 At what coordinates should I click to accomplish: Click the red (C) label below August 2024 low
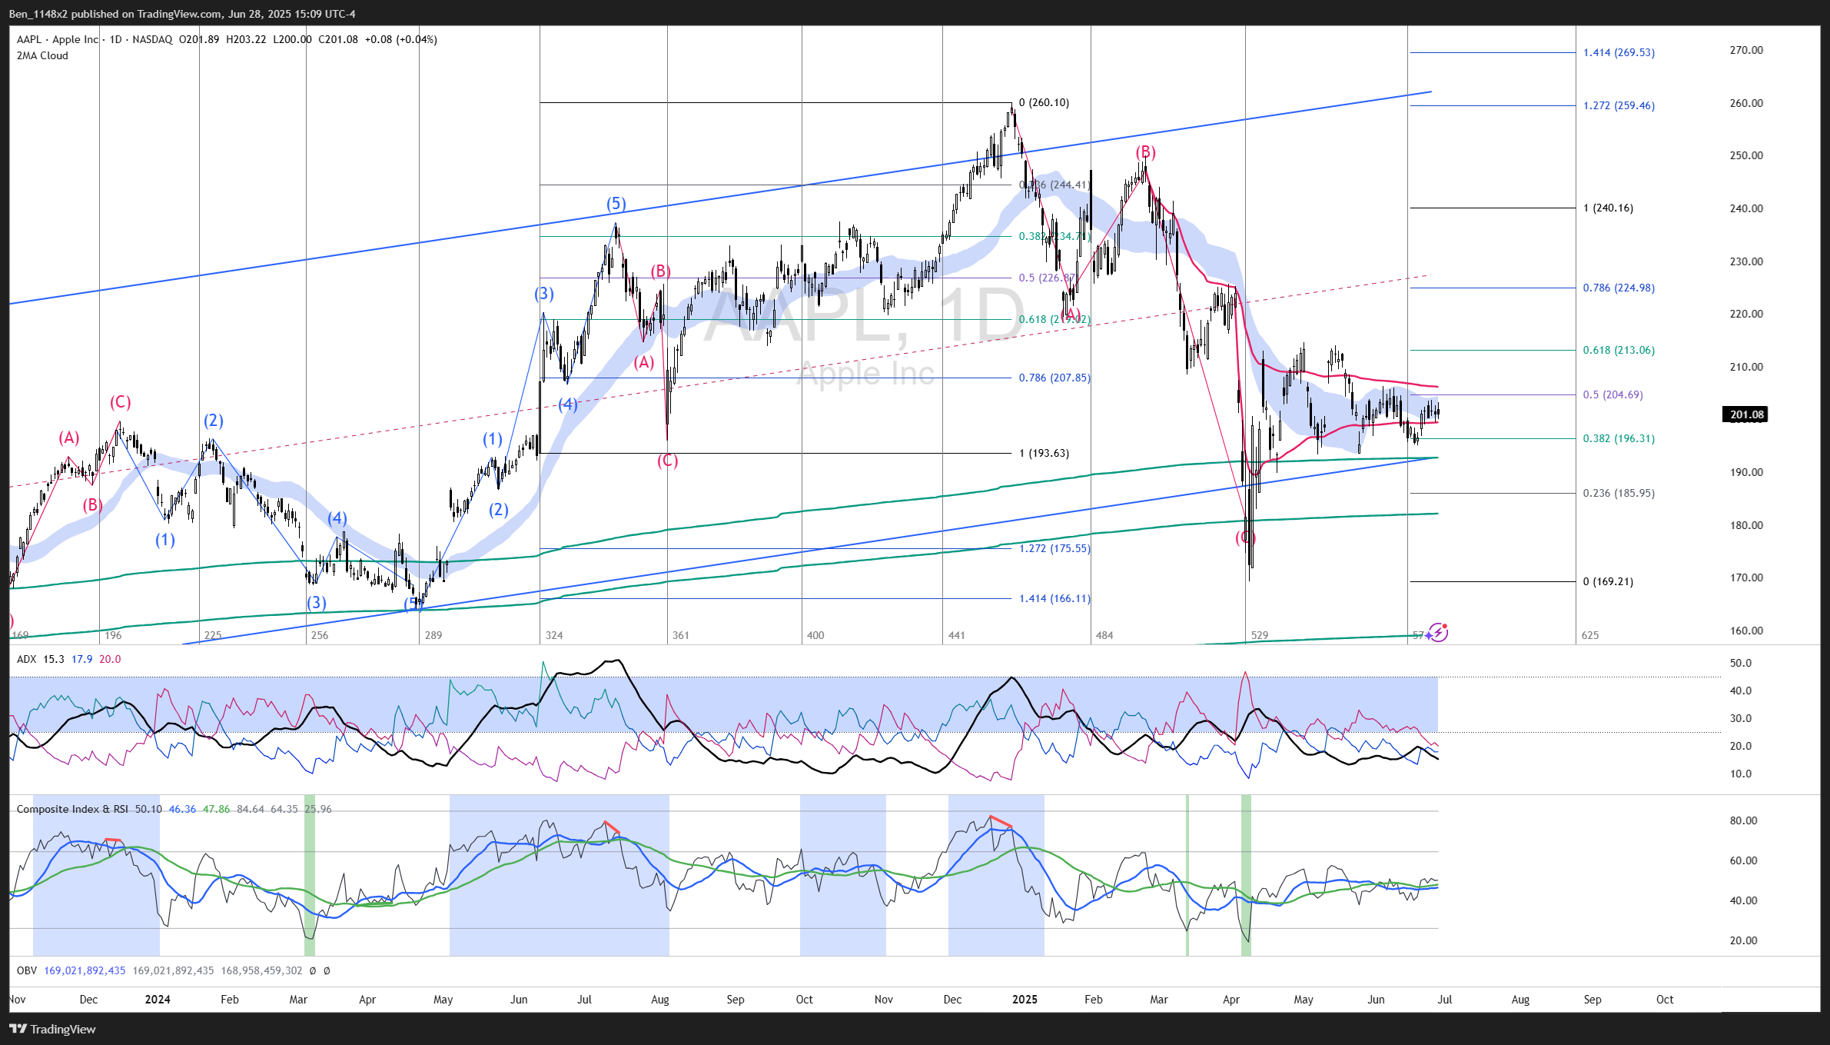click(x=667, y=460)
